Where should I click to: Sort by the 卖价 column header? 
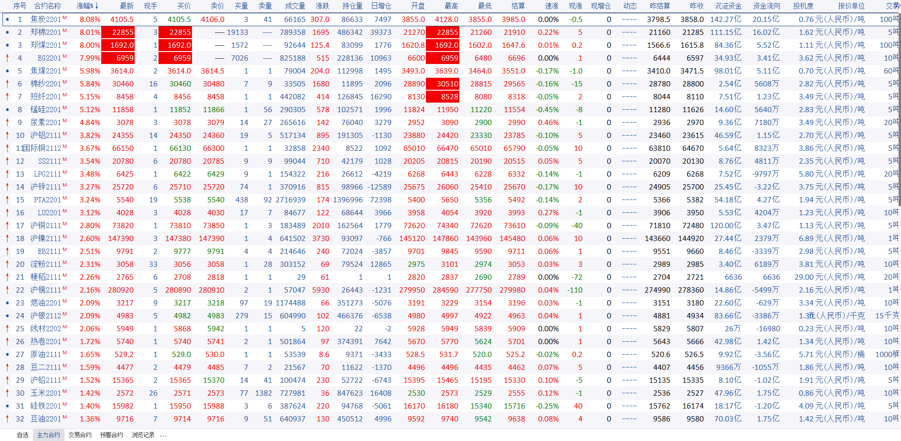tap(217, 6)
